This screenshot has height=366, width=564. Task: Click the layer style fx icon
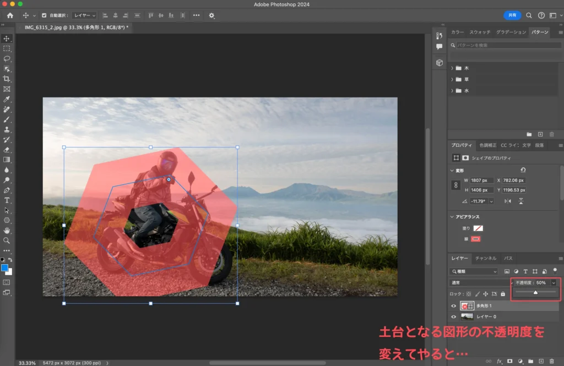500,361
